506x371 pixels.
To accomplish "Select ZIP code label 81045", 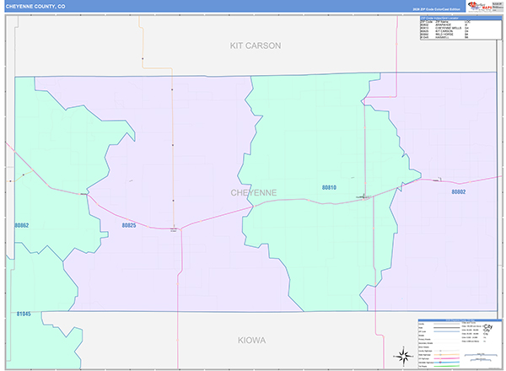I will point(24,314).
